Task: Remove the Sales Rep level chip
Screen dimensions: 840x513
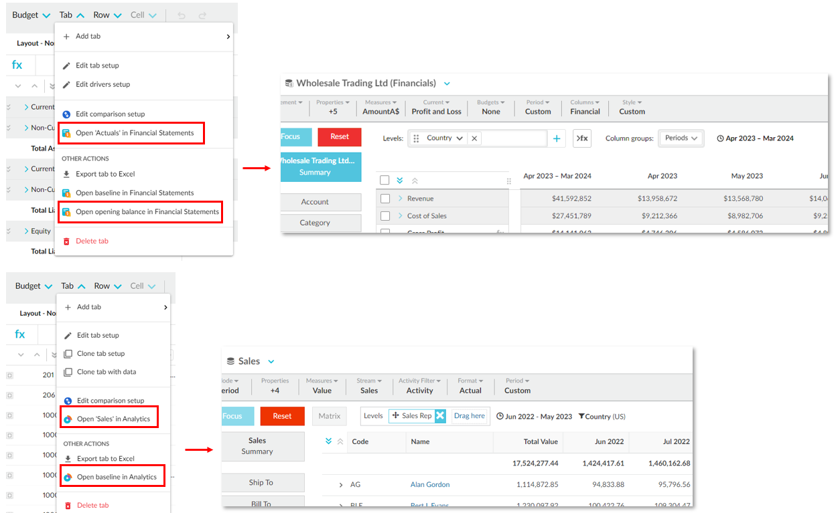Action: pos(440,416)
